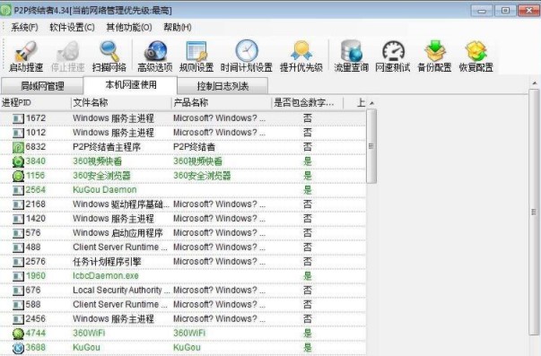Screen dimensions: 541x356
Task: Click the process list vertical scrollbar thumb
Action: pos(371,146)
